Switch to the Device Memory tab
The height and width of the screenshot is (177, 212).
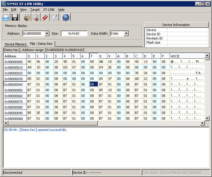tap(16, 44)
